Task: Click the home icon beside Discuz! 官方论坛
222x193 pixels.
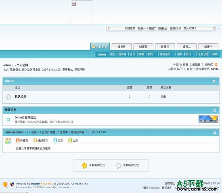Action: 8,120
